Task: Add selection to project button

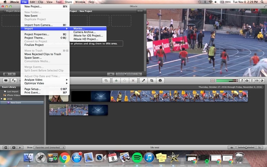Action: click(106, 80)
